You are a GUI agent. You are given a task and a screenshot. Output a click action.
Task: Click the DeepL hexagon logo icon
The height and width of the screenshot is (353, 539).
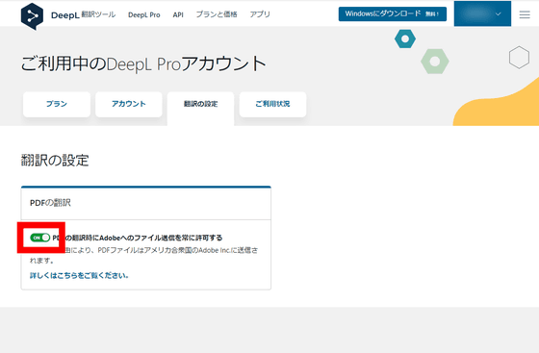point(32,16)
